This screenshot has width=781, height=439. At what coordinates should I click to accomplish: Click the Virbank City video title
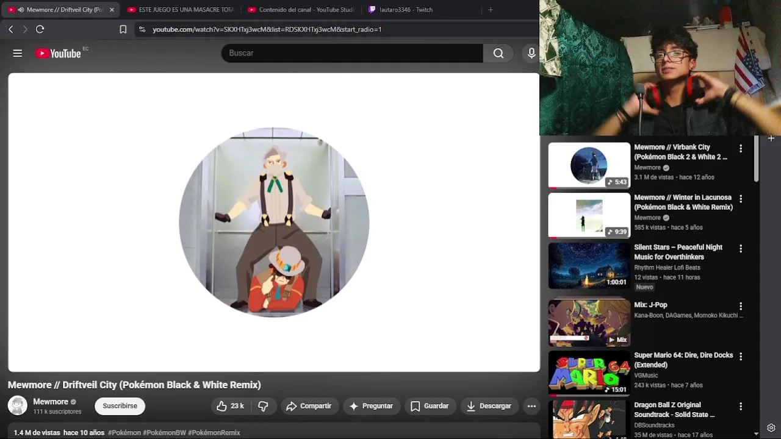[680, 152]
